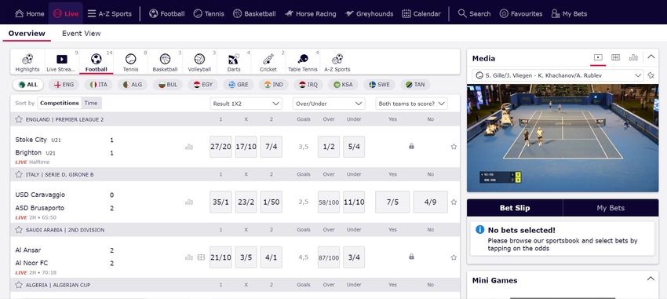Favourite the Algeria Algerian Cup competition
The height and width of the screenshot is (299, 667).
(19, 285)
